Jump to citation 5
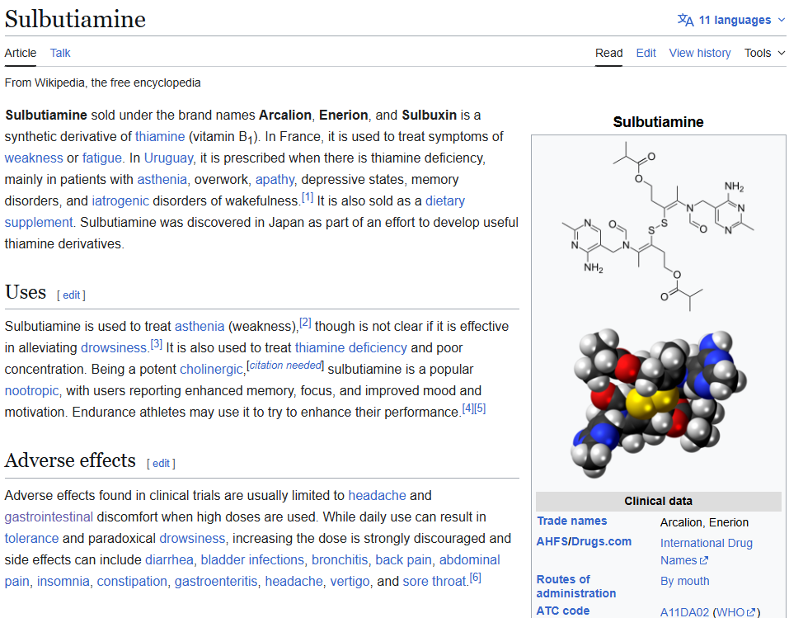The image size is (789, 618). (480, 408)
